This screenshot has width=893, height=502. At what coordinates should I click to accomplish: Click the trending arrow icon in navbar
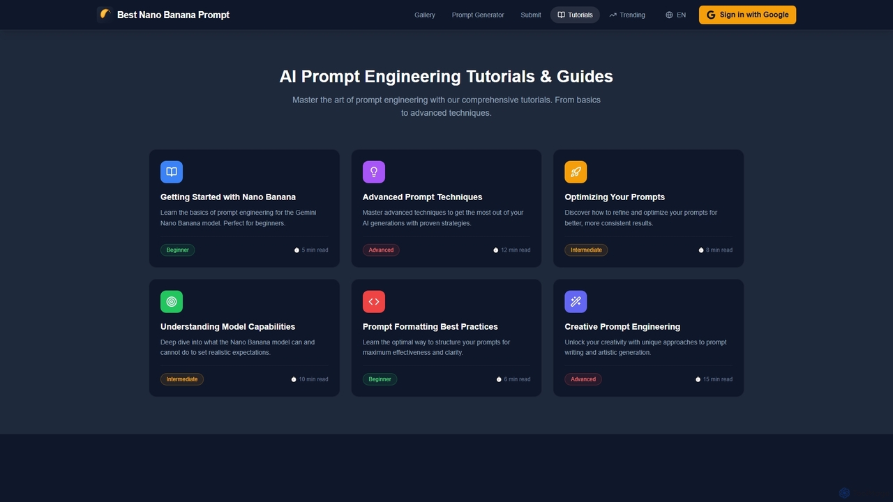pyautogui.click(x=613, y=15)
